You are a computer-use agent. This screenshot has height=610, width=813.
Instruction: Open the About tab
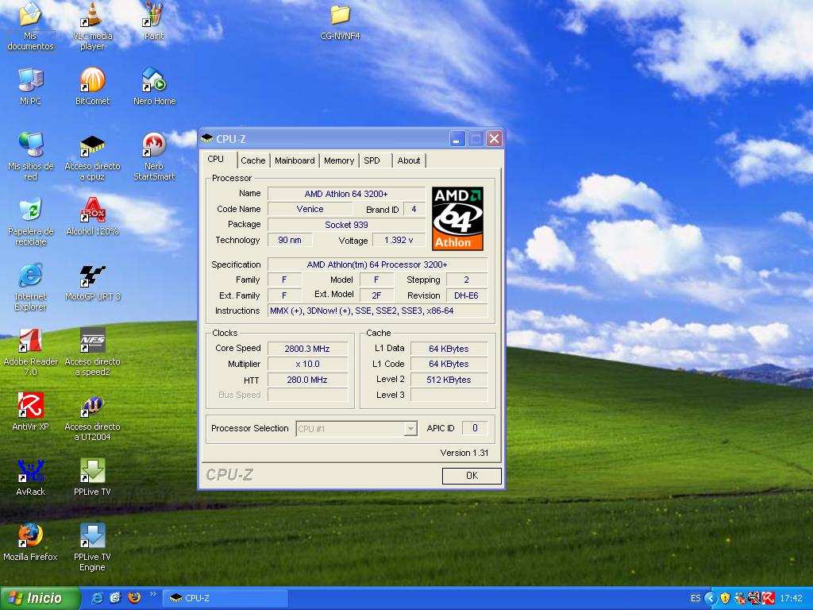pos(409,160)
